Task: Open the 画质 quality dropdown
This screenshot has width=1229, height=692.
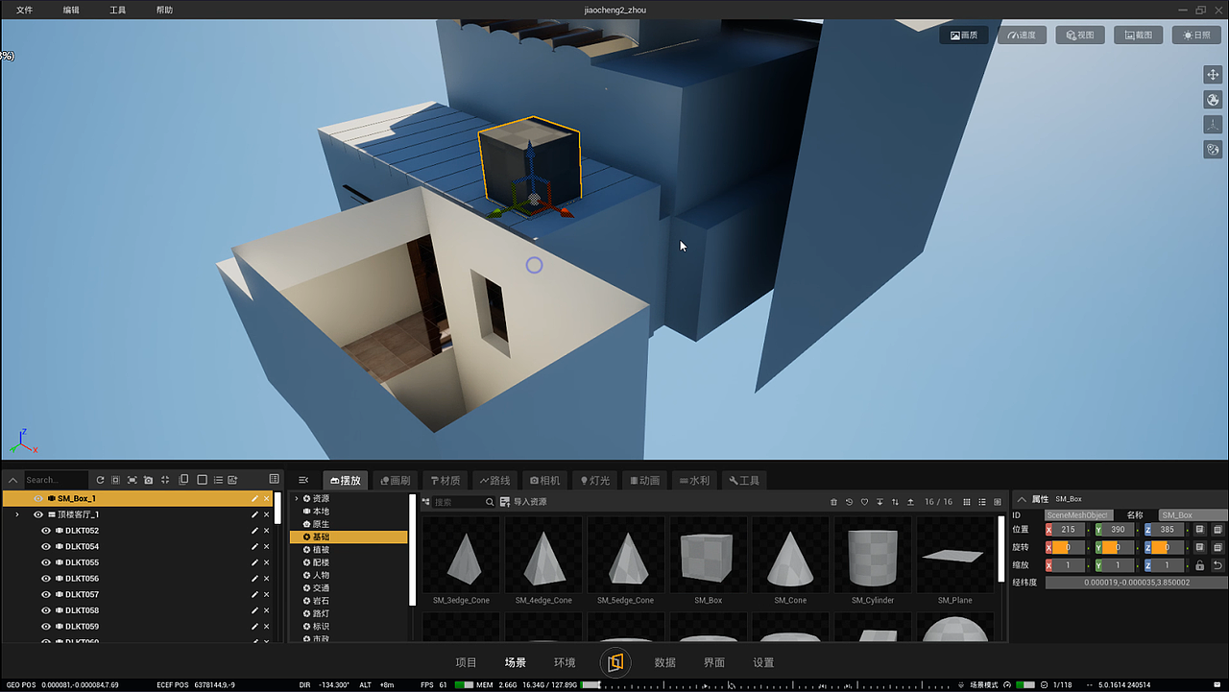Action: tap(963, 35)
